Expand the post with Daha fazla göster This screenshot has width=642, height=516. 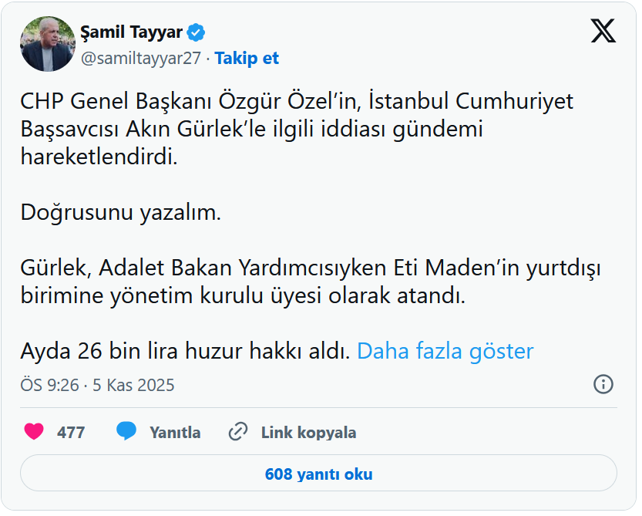pos(445,352)
